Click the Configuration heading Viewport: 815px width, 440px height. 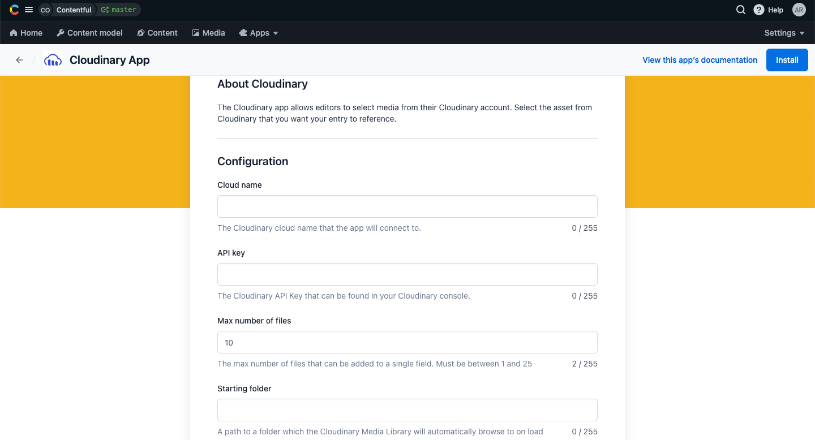tap(253, 162)
